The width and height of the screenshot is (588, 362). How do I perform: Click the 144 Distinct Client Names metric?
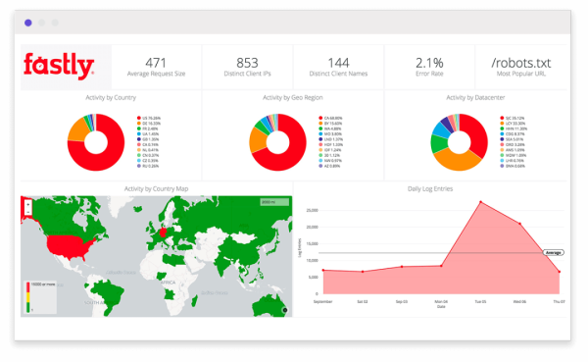(338, 67)
